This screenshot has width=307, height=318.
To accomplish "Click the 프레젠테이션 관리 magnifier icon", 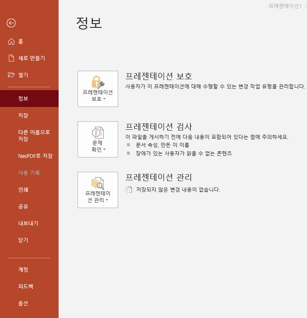I will pyautogui.click(x=97, y=183).
